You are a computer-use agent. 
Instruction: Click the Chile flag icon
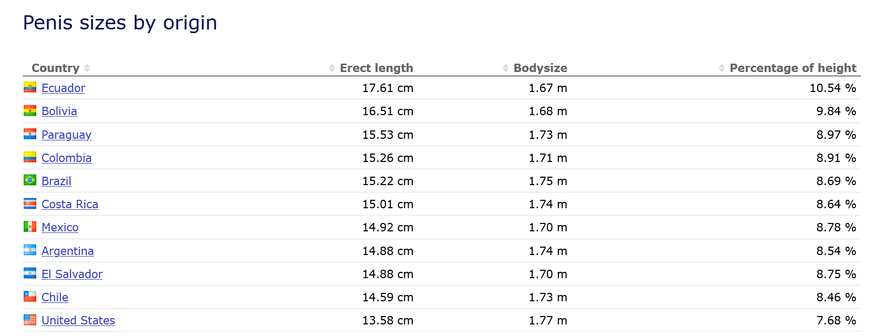[30, 297]
